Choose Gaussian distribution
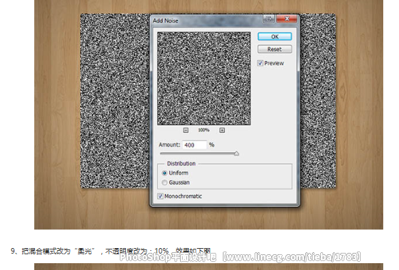Viewport: 399px width, 270px height. [x=164, y=182]
